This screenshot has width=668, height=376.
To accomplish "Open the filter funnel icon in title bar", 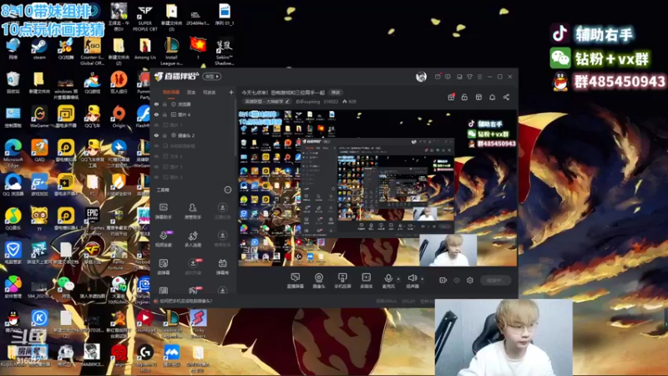I will (x=469, y=77).
